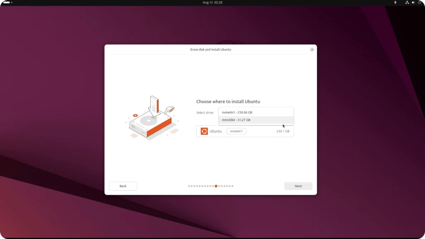Open the network status icon in top bar

(x=407, y=2)
